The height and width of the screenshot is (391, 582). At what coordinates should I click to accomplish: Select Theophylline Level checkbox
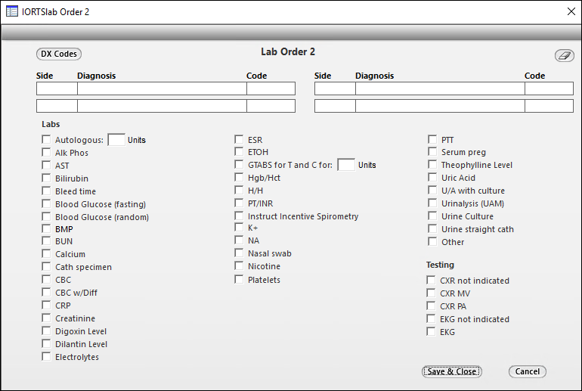coord(432,165)
